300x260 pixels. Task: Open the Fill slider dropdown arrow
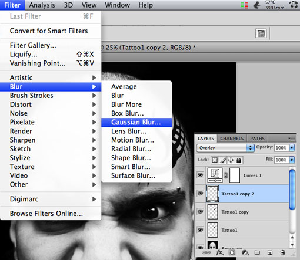click(292, 160)
